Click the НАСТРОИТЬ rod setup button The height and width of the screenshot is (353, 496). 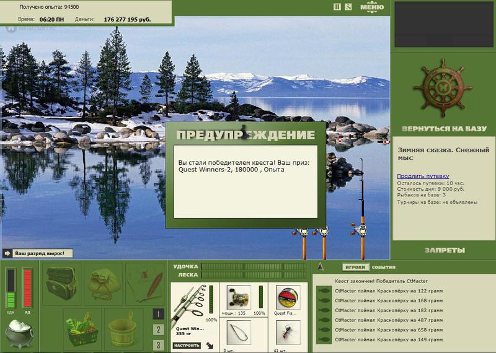(x=187, y=346)
